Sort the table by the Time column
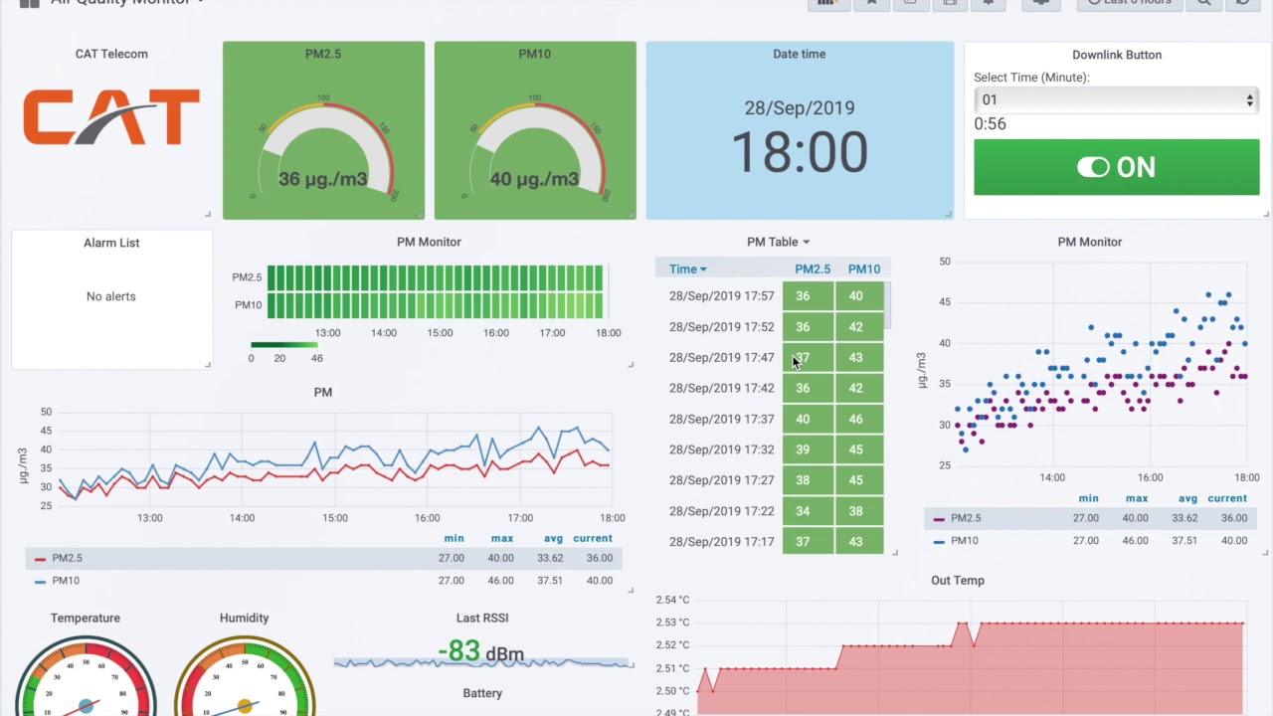This screenshot has height=716, width=1273. [x=687, y=268]
